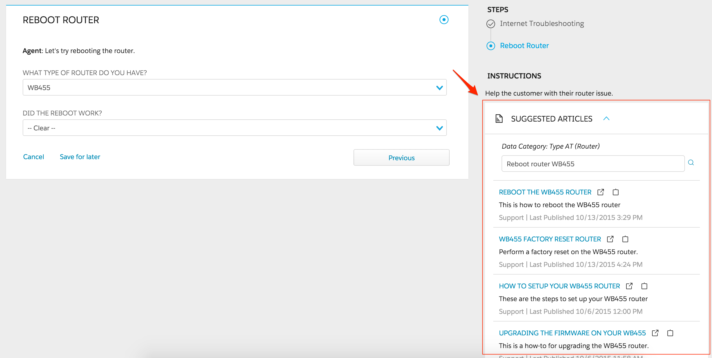Click 'Perform a factory reset on the WB455 router.' text
The width and height of the screenshot is (712, 358).
coord(568,252)
